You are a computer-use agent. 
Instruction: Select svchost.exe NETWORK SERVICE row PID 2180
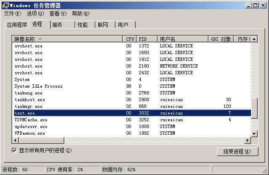coord(132,66)
